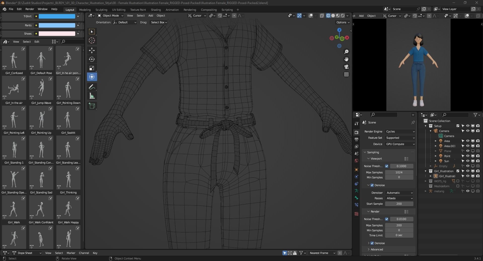Select the 3D Cursor tool
Viewport: 483px width, 261px height.
[92, 40]
